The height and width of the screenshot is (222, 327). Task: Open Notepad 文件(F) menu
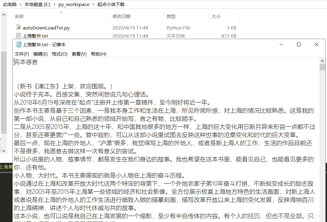point(22,54)
